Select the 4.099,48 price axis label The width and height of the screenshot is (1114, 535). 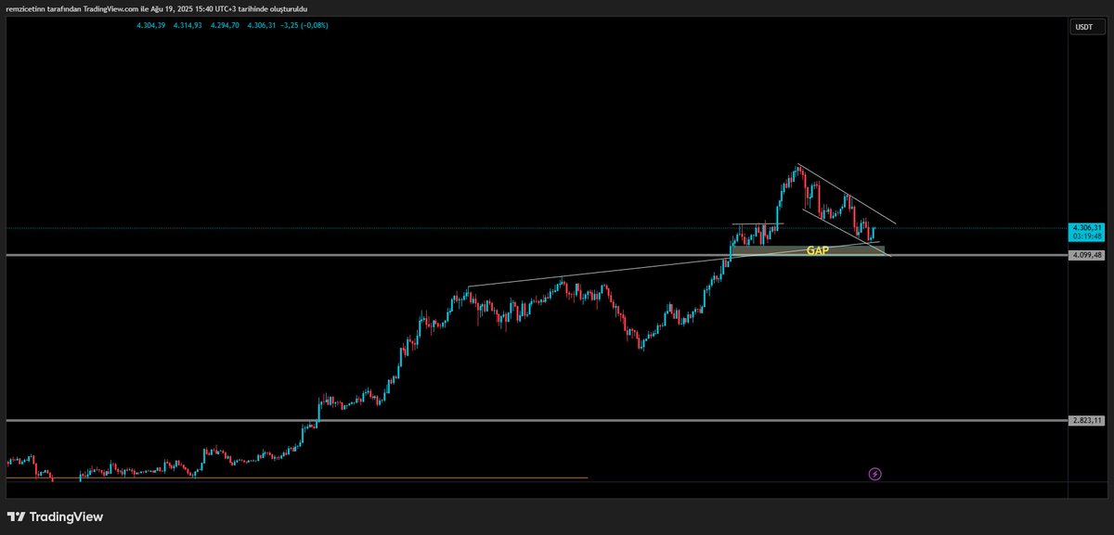point(1086,255)
